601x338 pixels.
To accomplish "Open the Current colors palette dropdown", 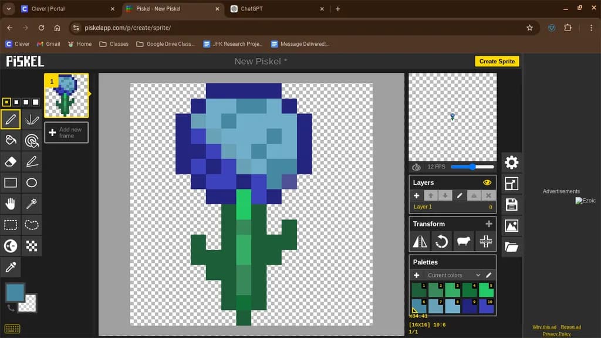I will point(454,275).
